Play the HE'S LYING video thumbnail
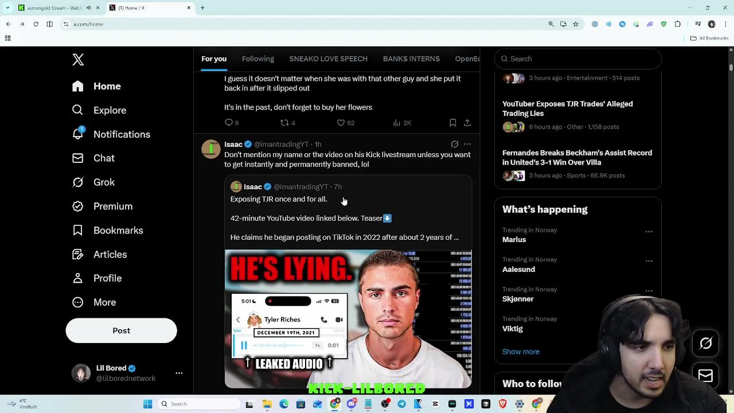Viewport: 734px width, 413px height. click(348, 320)
